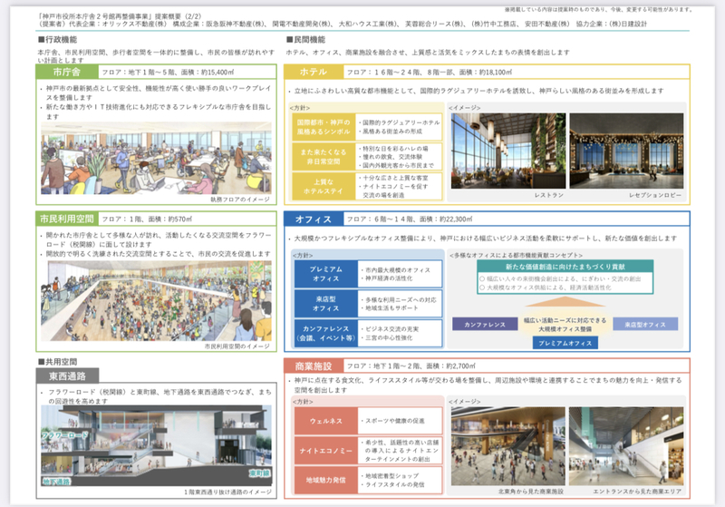
Task: Click the ナイトエコノミー label in 商業施設
Action: point(324,449)
